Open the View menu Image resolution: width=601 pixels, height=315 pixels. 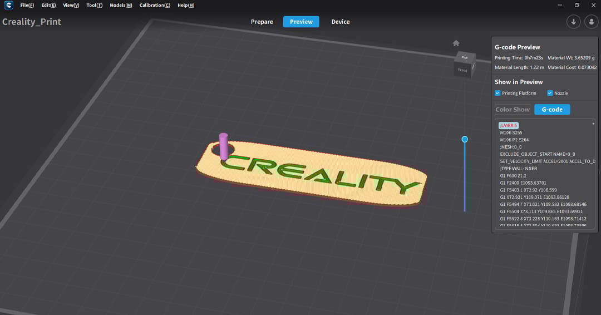(x=71, y=6)
